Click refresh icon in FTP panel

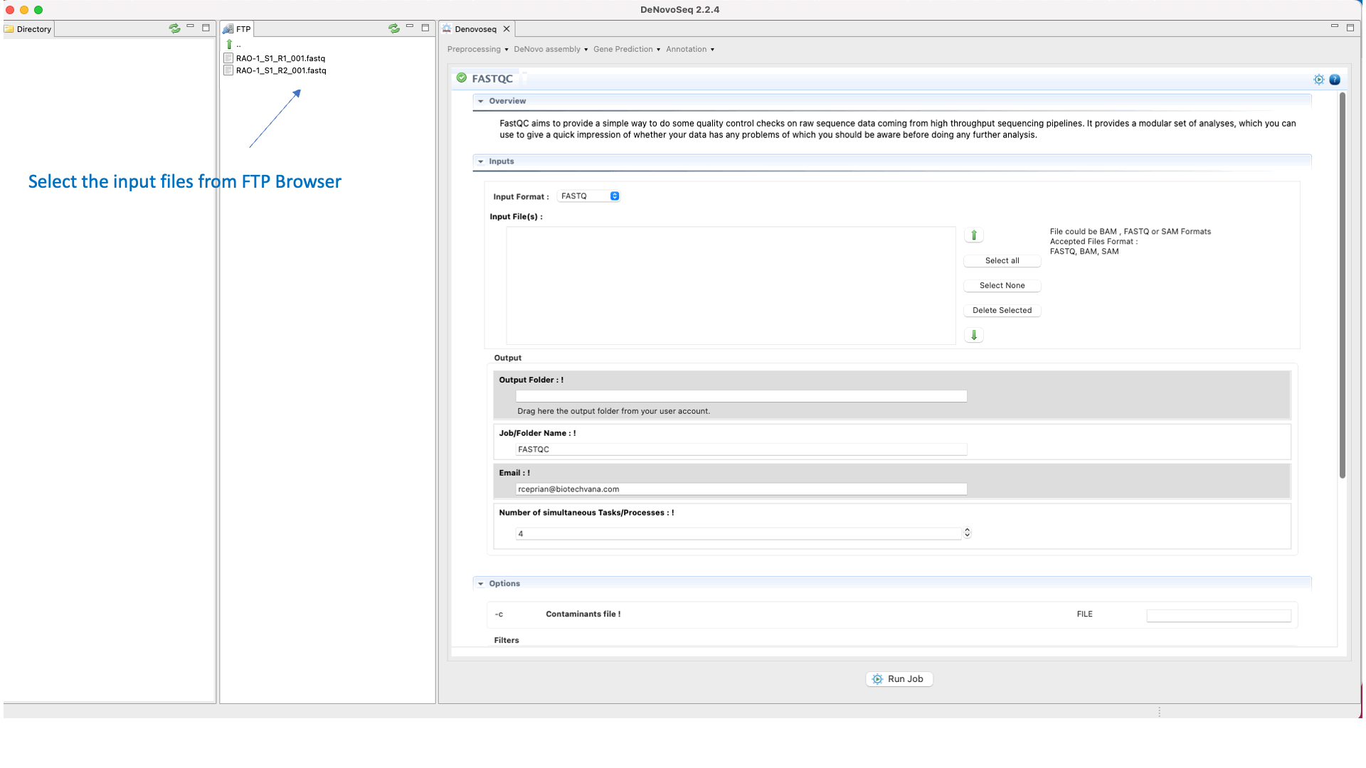[x=393, y=28]
